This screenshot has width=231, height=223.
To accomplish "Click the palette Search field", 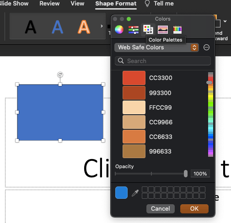I will 163,61.
